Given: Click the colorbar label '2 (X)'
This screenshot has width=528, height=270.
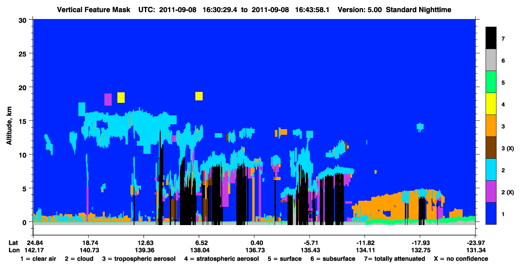Looking at the screenshot, I should (508, 192).
